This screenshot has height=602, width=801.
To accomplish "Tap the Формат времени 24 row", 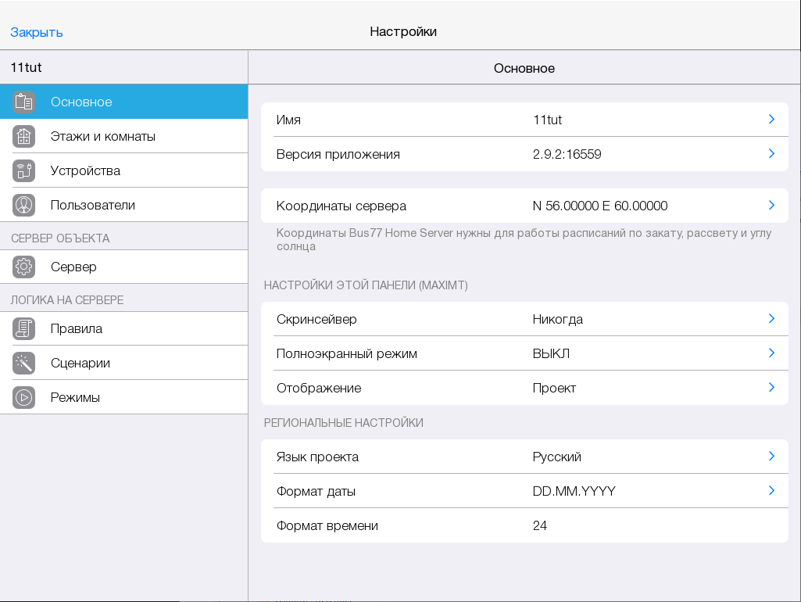I will tap(524, 525).
